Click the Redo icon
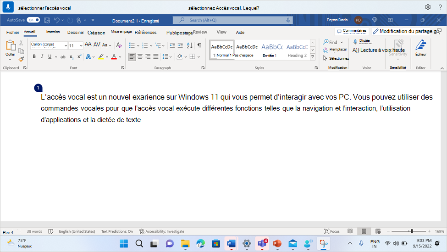Screen dimensions: 447x252 [70, 20]
